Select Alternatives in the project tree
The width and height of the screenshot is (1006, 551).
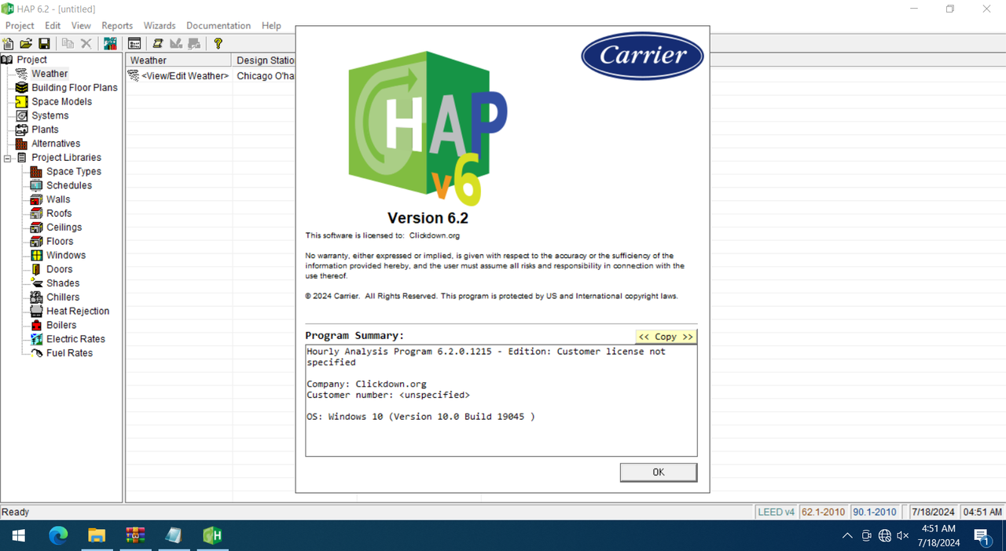tap(56, 144)
